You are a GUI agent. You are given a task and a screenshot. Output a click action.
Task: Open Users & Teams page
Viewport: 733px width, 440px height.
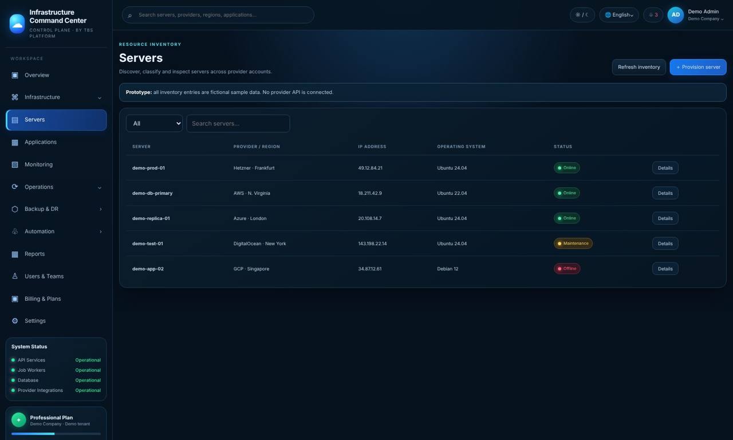click(56, 276)
